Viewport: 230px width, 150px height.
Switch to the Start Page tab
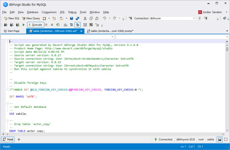11,31
